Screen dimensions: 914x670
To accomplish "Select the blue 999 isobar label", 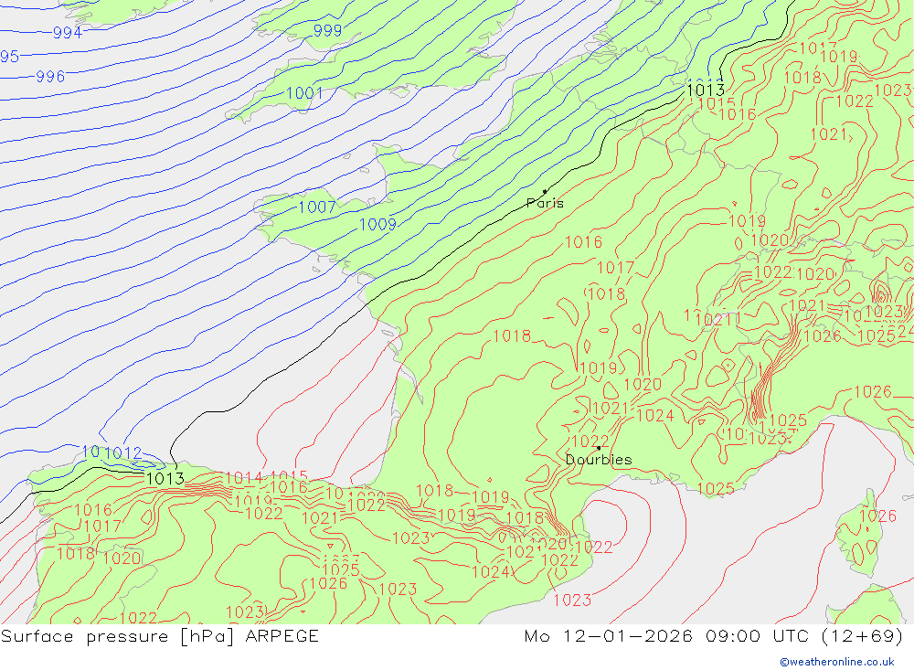I will tap(327, 30).
